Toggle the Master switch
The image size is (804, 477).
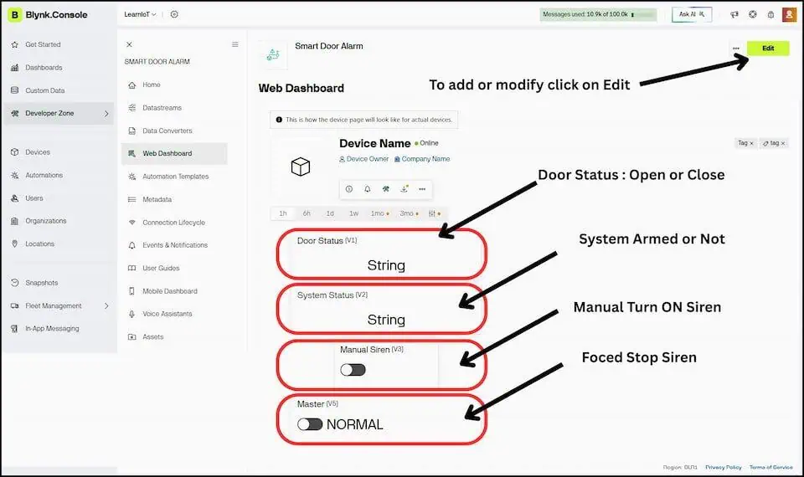pyautogui.click(x=310, y=424)
